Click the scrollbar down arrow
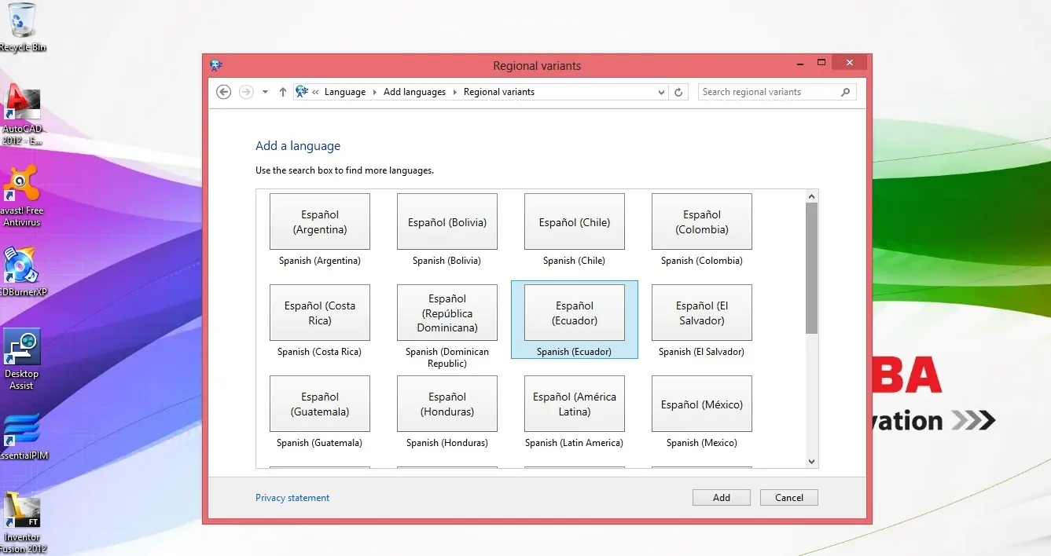 [812, 462]
